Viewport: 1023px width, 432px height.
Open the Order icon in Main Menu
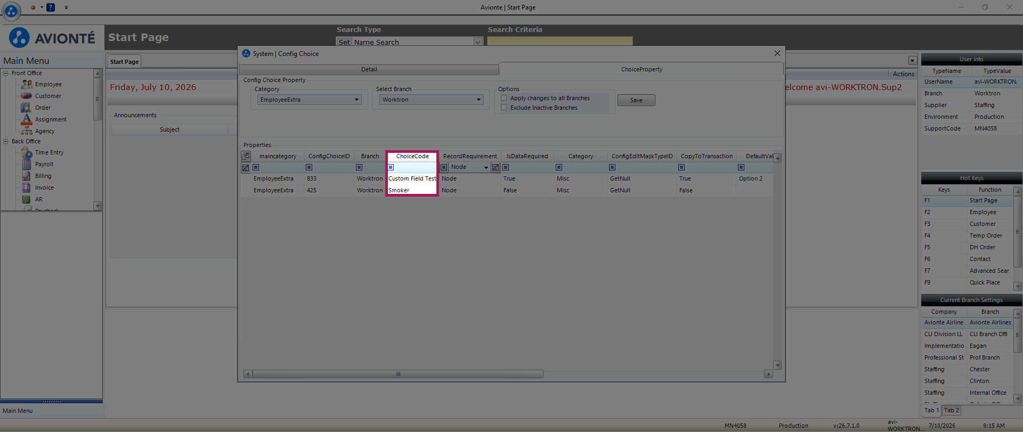(x=26, y=108)
